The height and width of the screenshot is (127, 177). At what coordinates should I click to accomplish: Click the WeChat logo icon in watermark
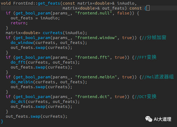point(149,119)
